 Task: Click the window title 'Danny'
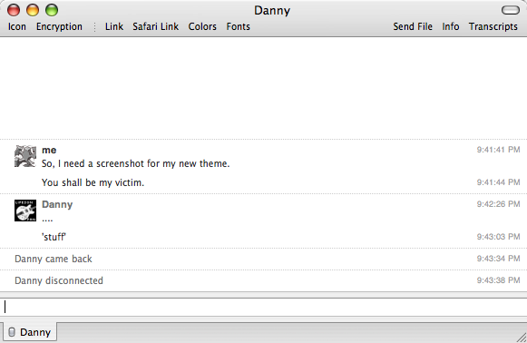pos(272,10)
